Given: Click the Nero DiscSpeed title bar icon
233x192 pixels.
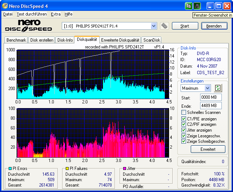Looking at the screenshot, I should pos(5,6).
